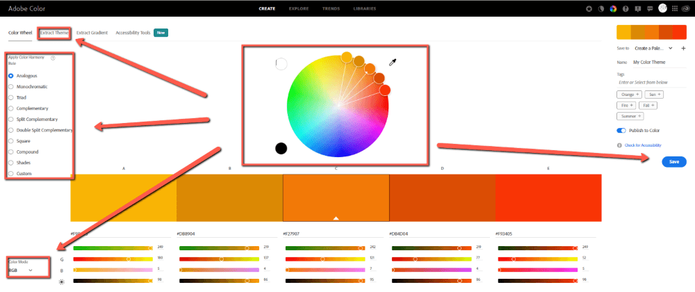Screen dimensions: 695x292
Task: Go to TRENDS in the top navigation
Action: [x=331, y=8]
